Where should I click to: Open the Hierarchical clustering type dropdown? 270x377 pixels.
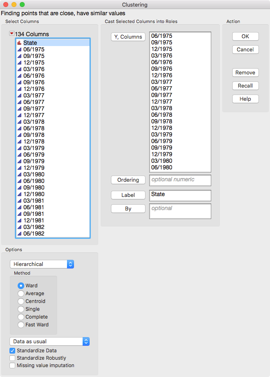pos(42,264)
